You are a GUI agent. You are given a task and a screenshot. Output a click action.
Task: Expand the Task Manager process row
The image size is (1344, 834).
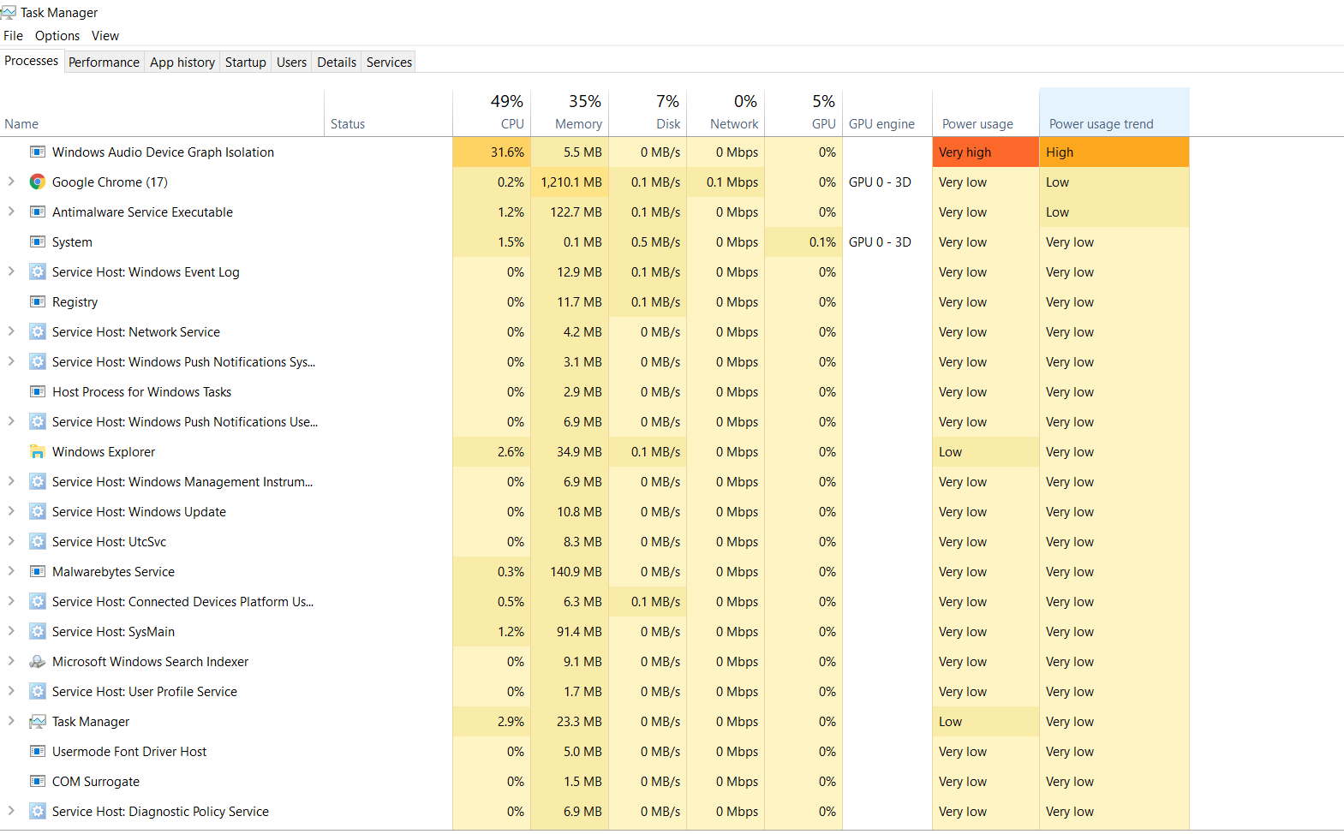click(11, 721)
